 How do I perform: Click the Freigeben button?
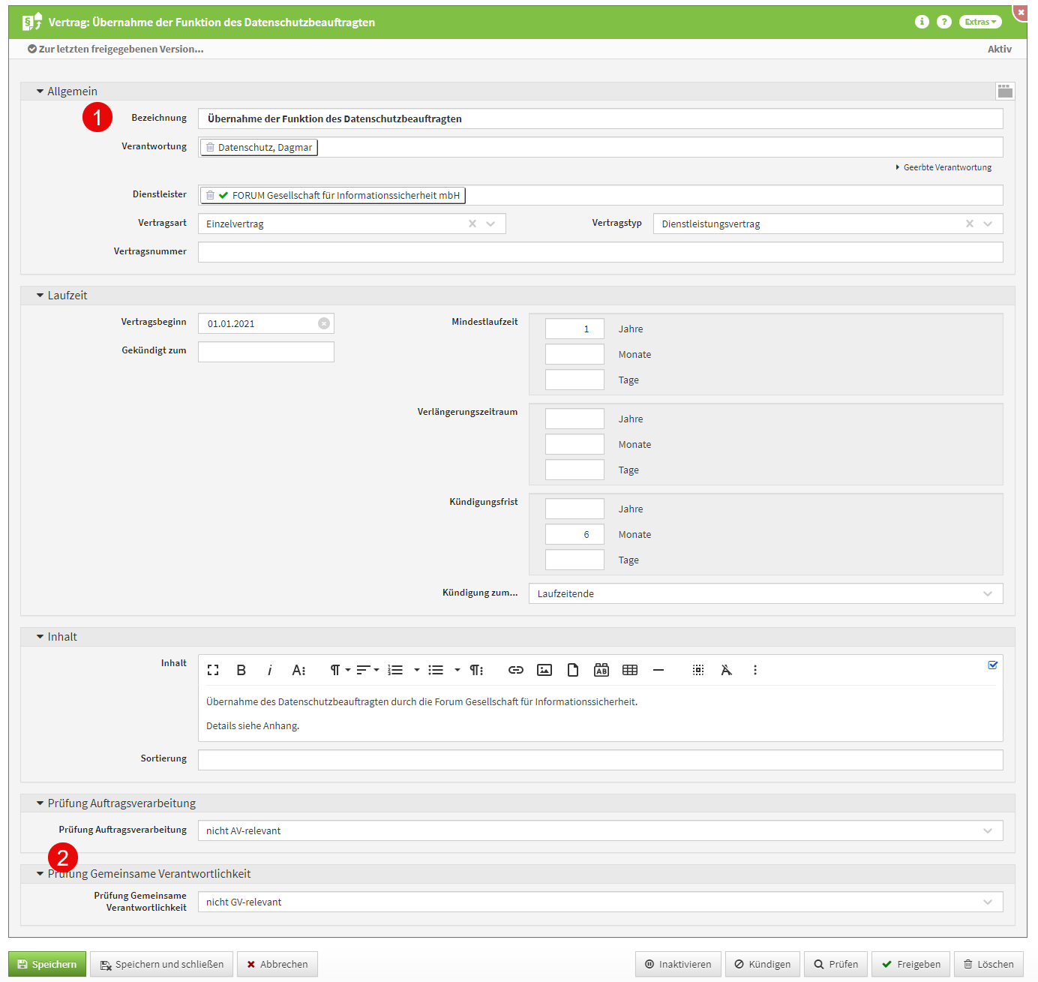point(910,964)
